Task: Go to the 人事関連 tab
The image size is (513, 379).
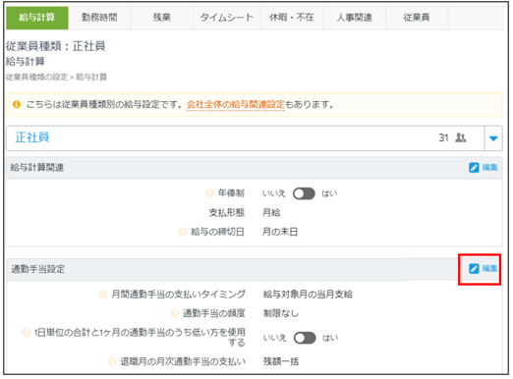Action: point(354,18)
